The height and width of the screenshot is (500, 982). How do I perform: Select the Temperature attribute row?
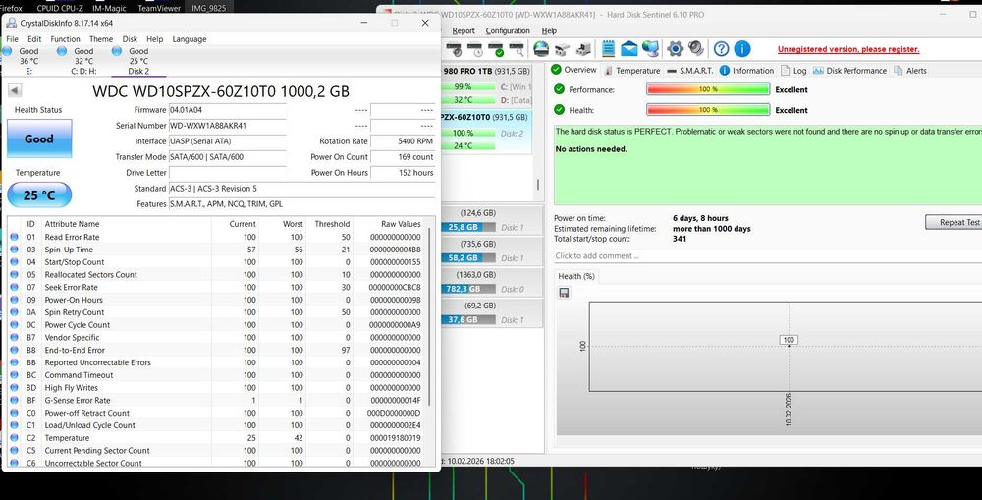click(x=216, y=438)
